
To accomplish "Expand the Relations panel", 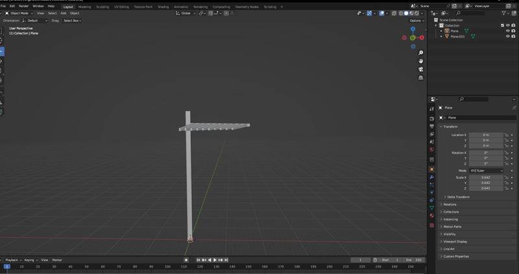I will pyautogui.click(x=449, y=205).
